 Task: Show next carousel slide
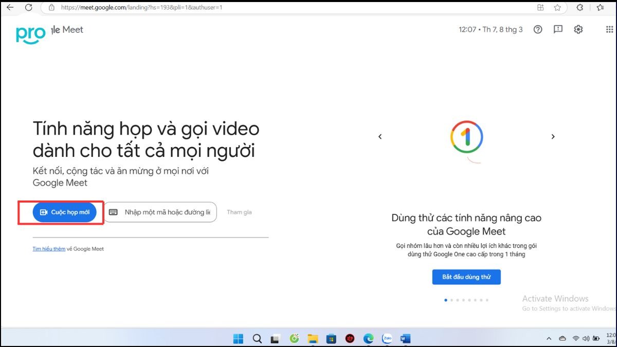553,137
